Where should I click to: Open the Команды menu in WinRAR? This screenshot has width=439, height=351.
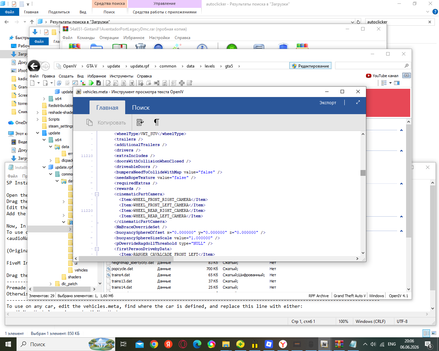tap(86, 38)
